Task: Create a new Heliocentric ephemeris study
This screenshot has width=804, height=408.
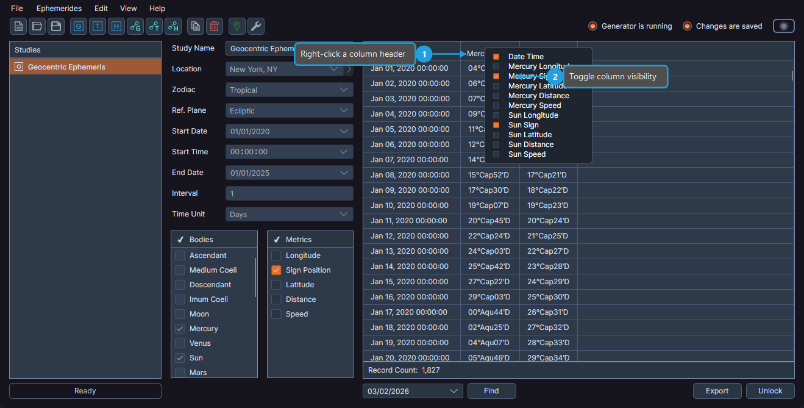Action: tap(116, 26)
